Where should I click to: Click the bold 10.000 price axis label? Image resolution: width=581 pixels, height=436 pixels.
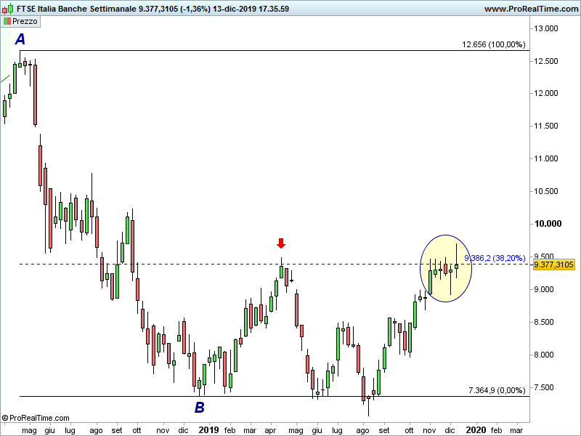[x=548, y=224]
